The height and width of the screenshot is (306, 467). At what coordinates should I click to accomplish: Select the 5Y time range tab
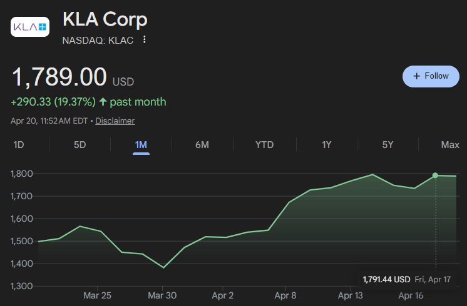387,145
